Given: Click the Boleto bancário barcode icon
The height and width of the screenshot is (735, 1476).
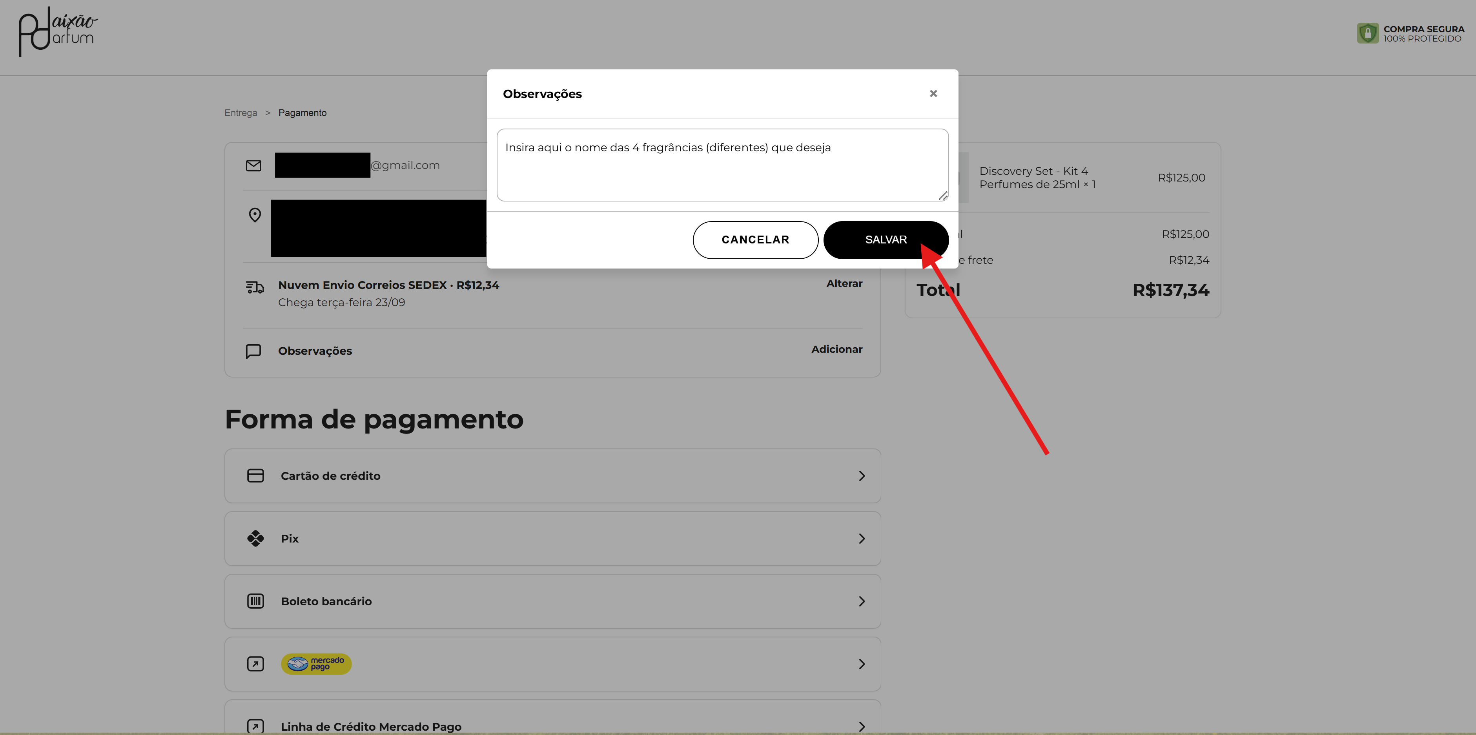Looking at the screenshot, I should pos(255,601).
